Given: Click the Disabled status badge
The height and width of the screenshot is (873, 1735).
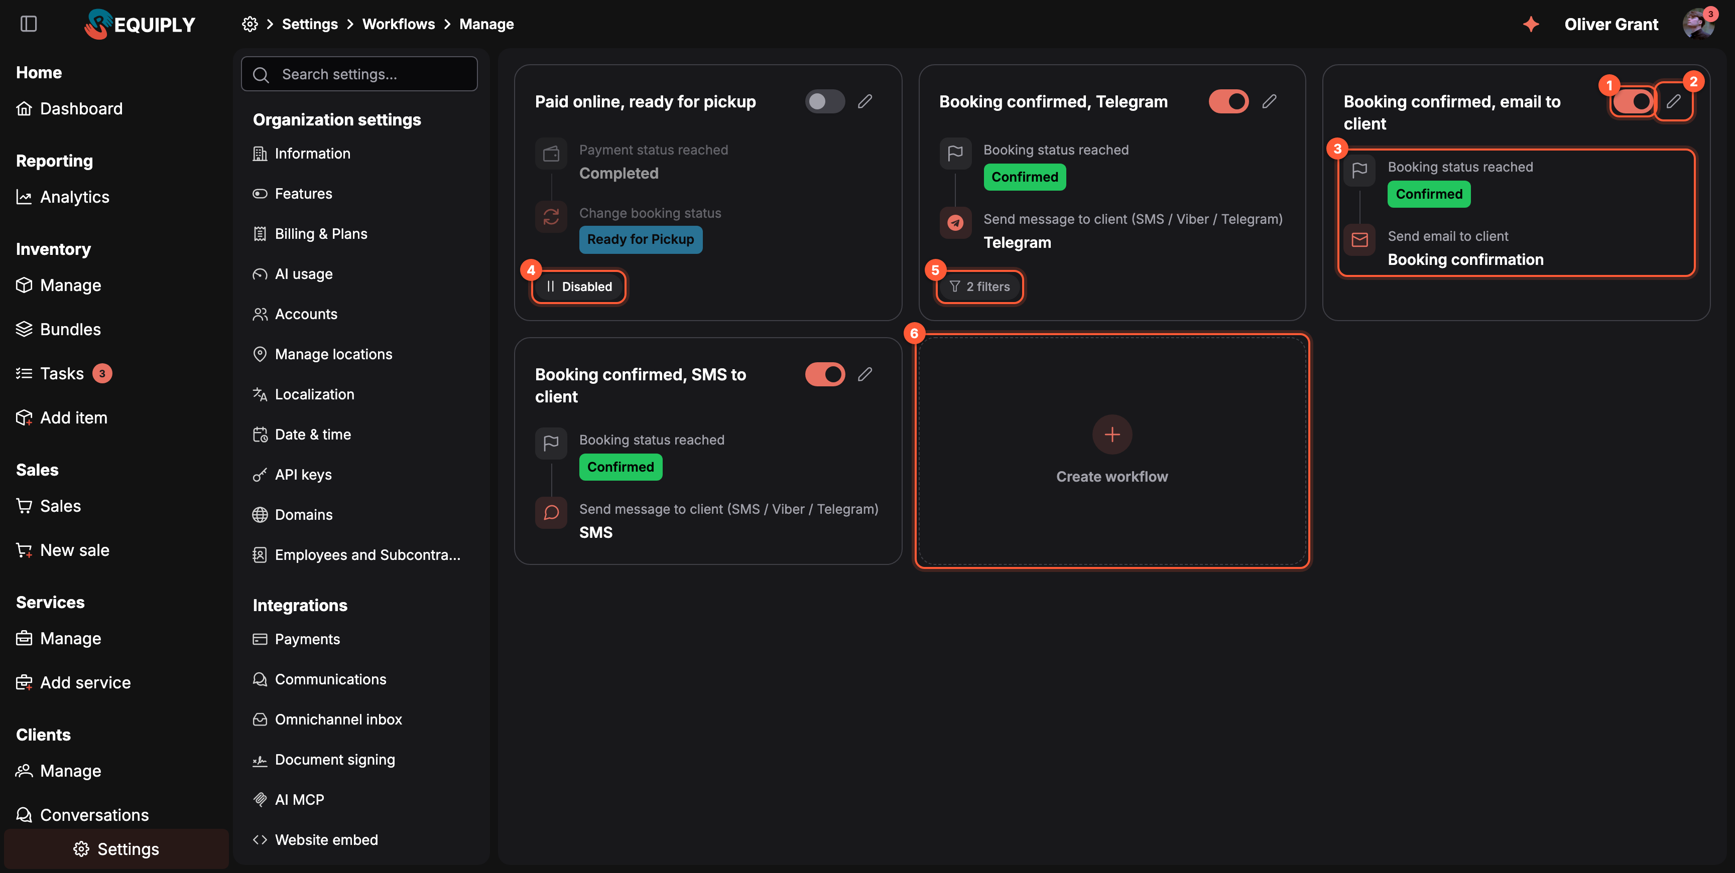Looking at the screenshot, I should [579, 287].
